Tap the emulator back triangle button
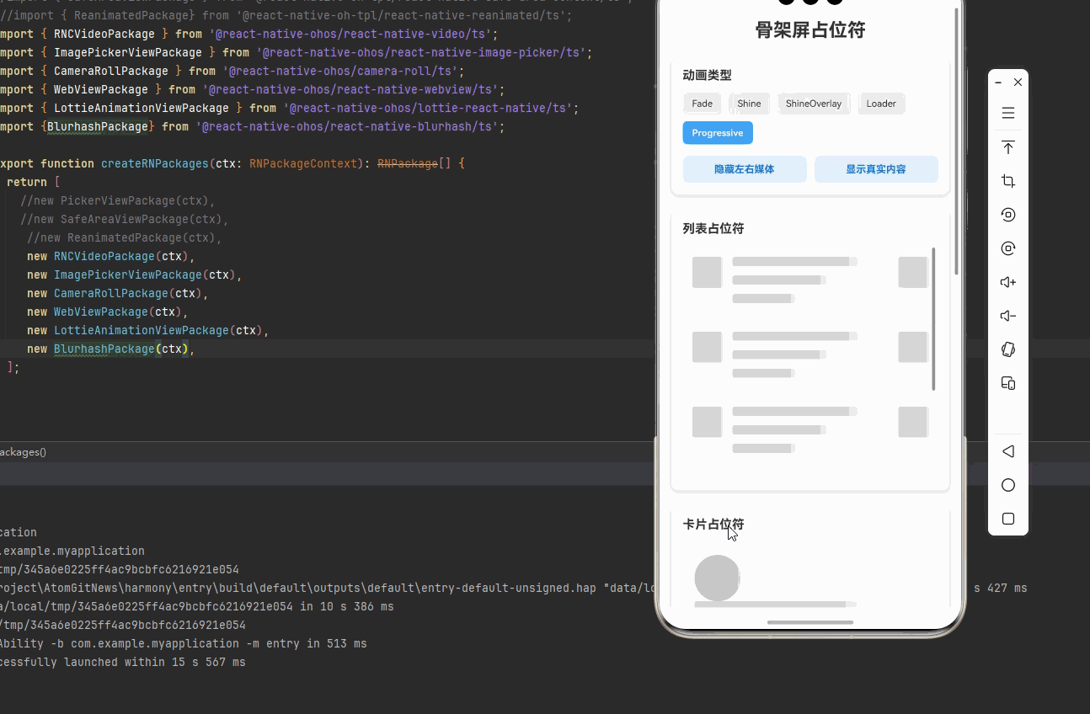 pyautogui.click(x=1008, y=451)
